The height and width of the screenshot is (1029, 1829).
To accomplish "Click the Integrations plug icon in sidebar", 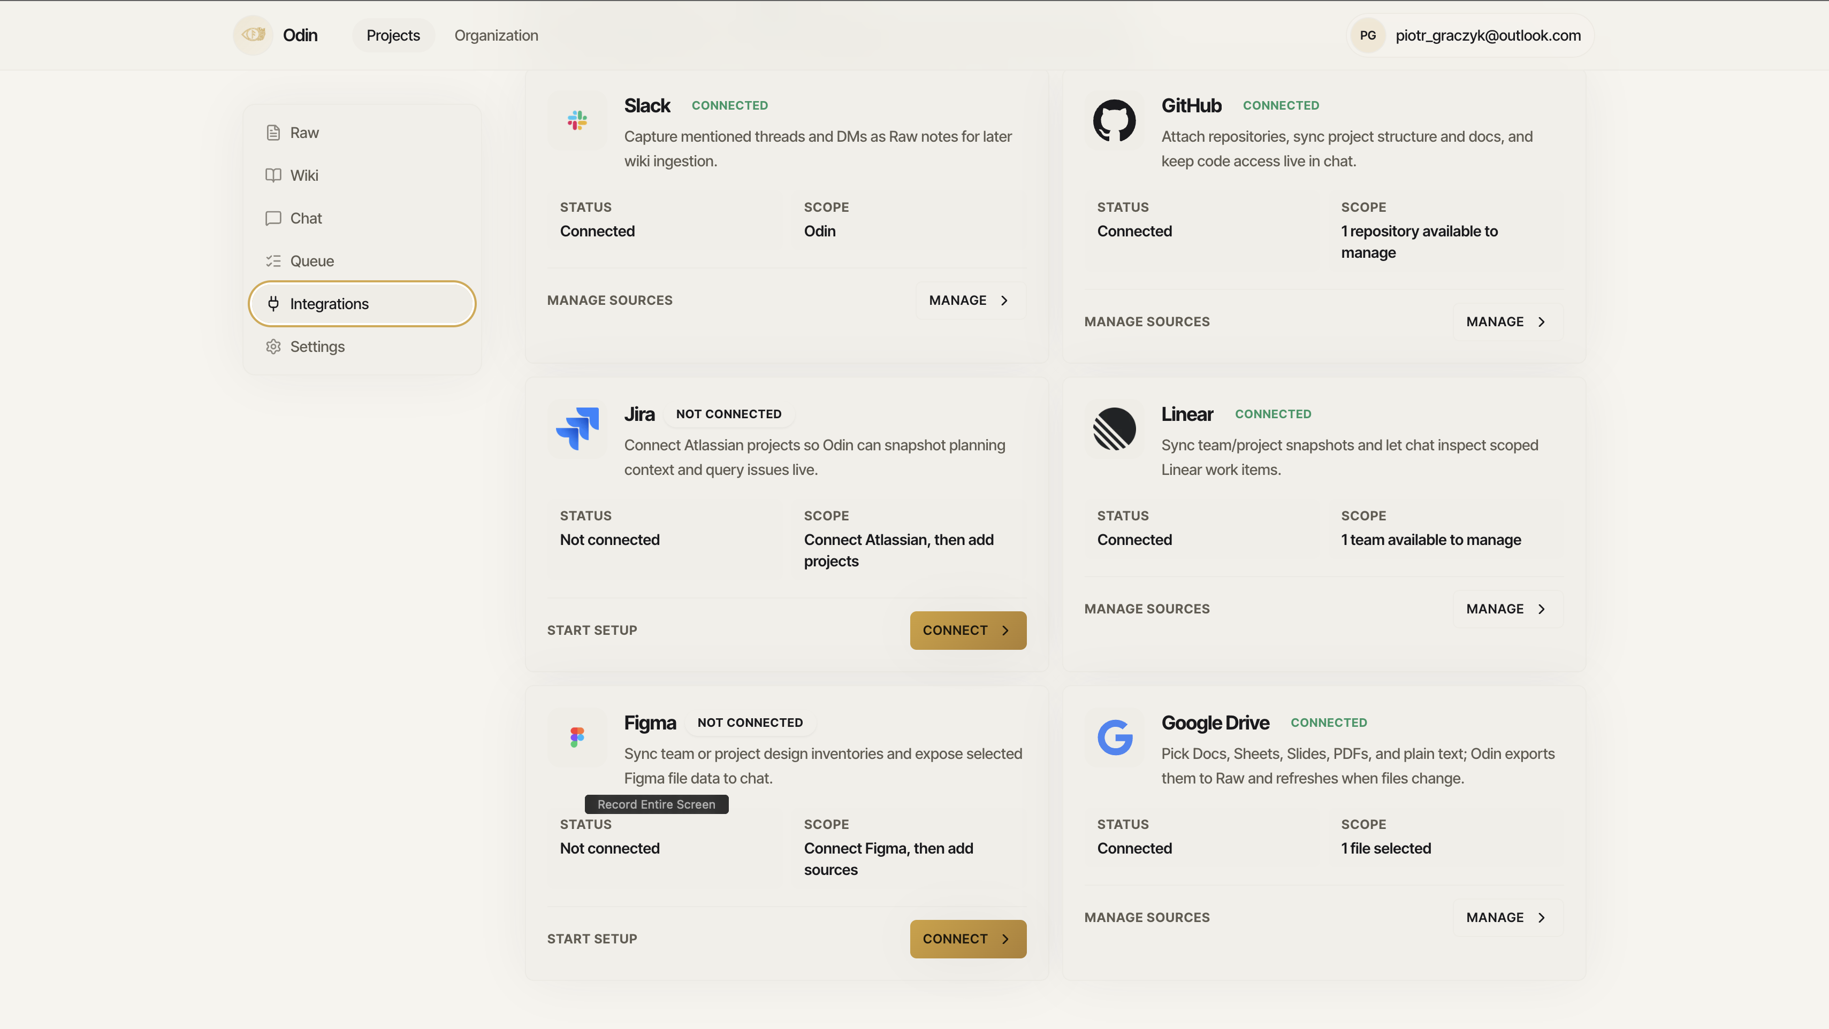I will 273,304.
